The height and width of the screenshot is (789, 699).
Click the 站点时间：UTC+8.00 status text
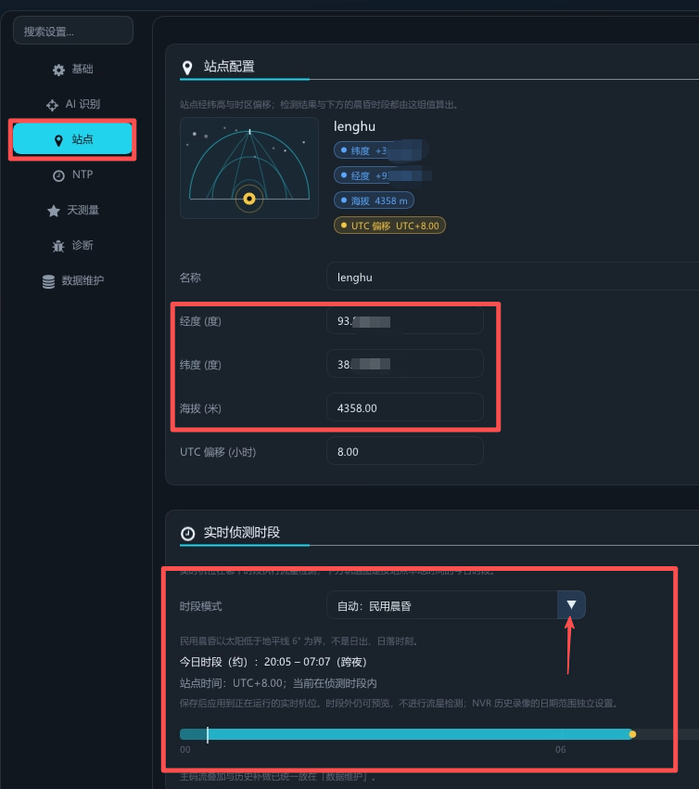pos(278,683)
